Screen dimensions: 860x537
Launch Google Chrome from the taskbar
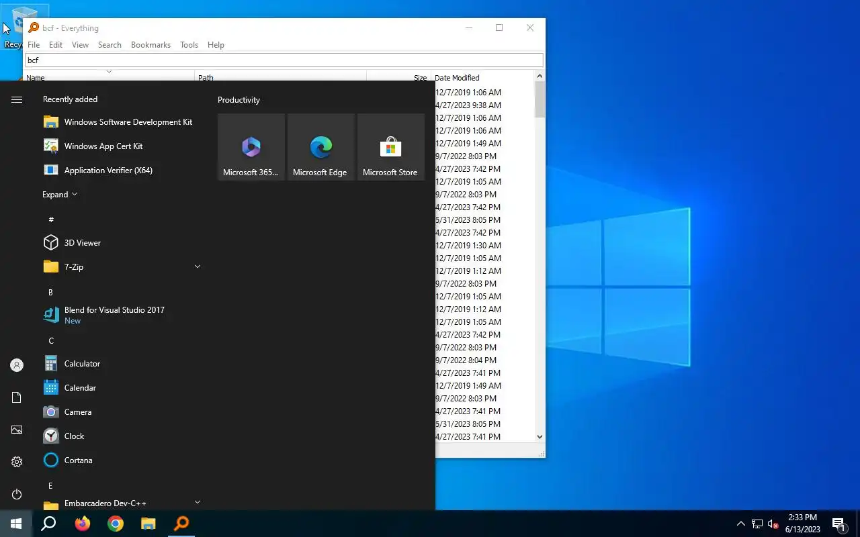pos(116,524)
